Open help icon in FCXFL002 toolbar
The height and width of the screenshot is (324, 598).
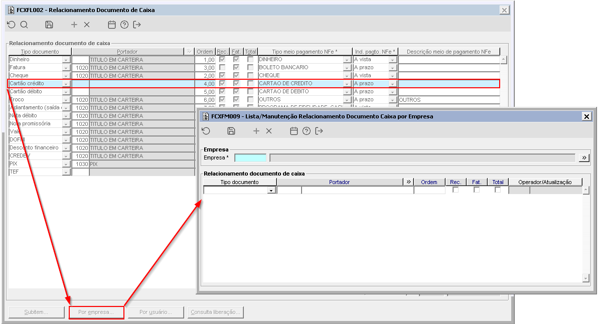click(124, 25)
